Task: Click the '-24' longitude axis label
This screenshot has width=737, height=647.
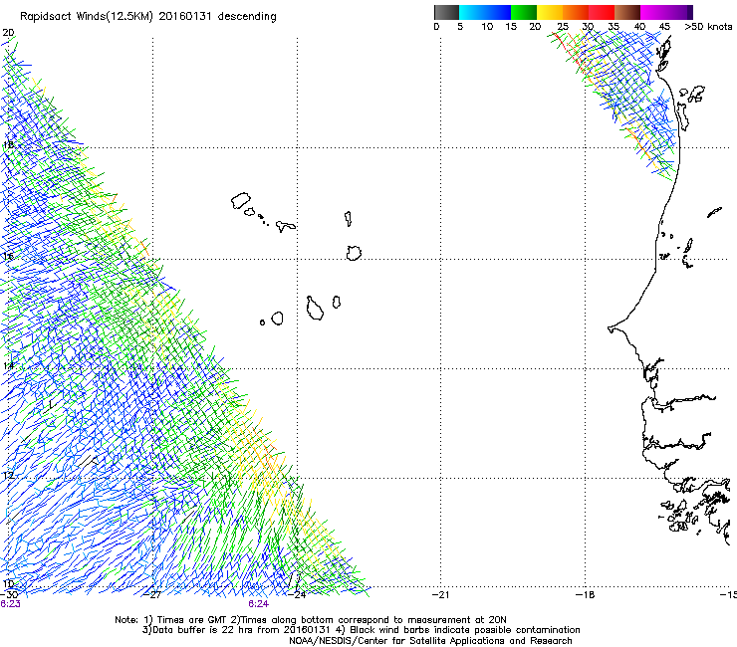Action: click(297, 595)
